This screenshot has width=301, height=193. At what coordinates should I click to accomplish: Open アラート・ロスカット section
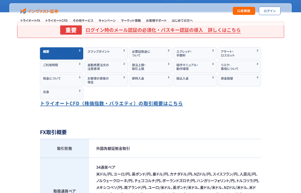pos(239,53)
